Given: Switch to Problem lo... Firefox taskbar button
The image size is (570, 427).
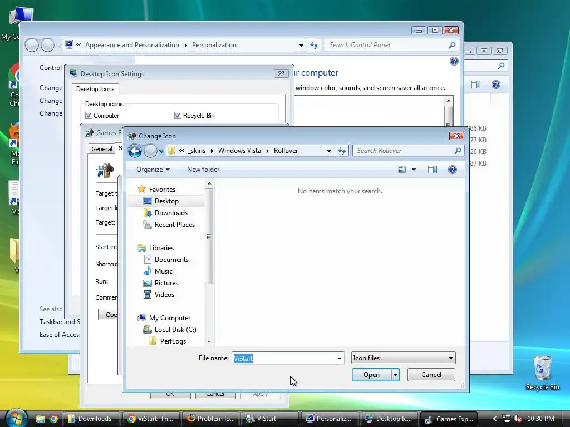Looking at the screenshot, I should coord(210,419).
